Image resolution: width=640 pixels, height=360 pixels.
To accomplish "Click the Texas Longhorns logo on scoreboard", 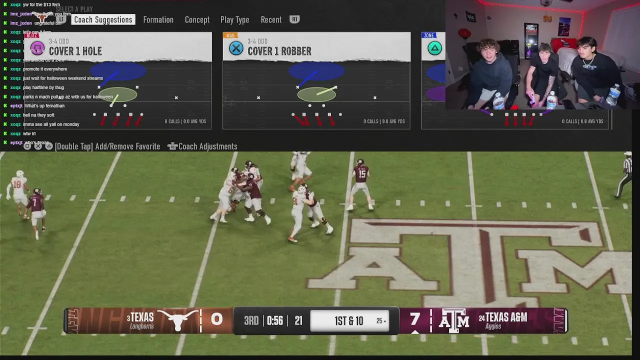I will click(x=177, y=320).
